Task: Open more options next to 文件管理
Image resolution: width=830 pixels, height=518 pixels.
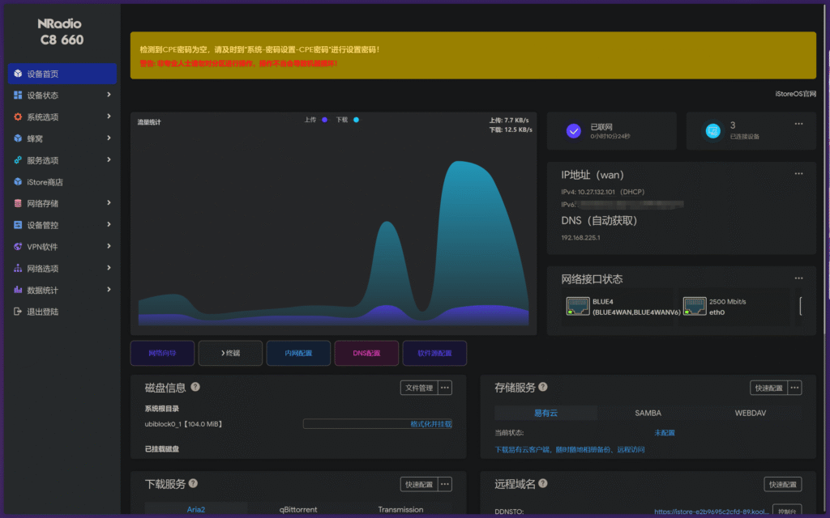Action: click(x=445, y=388)
